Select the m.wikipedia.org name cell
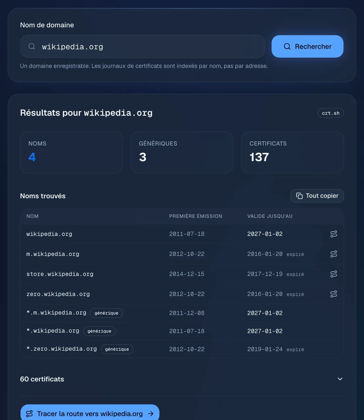 53,254
